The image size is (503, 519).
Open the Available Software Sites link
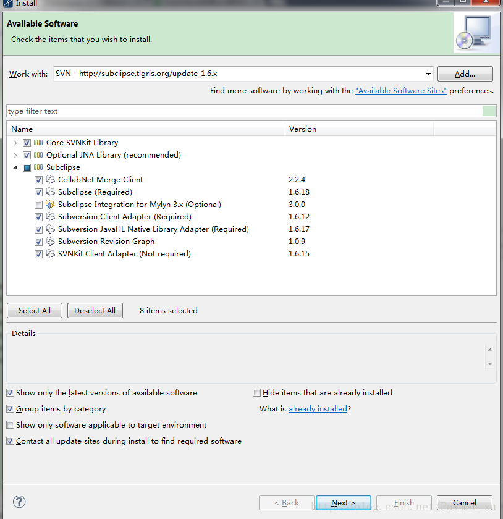(400, 91)
